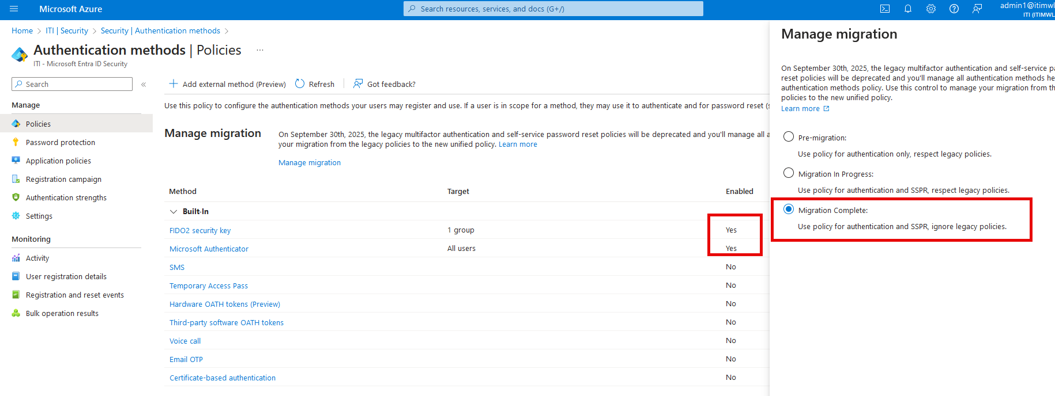
Task: Click the Registration and reset events icon
Action: pyautogui.click(x=16, y=295)
